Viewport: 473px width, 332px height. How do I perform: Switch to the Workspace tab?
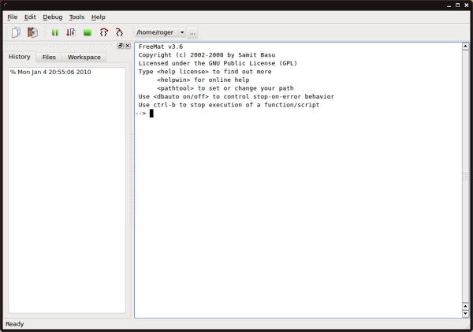pos(84,58)
